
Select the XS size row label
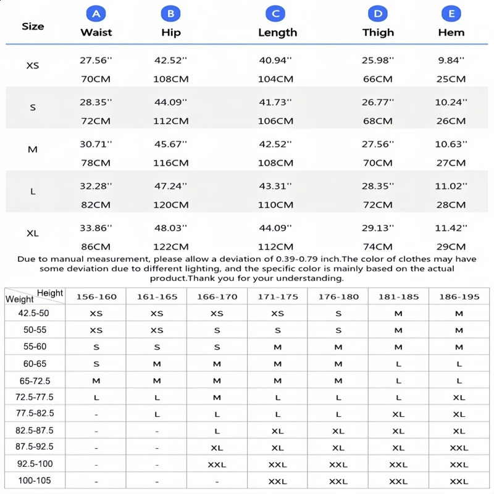pyautogui.click(x=33, y=65)
